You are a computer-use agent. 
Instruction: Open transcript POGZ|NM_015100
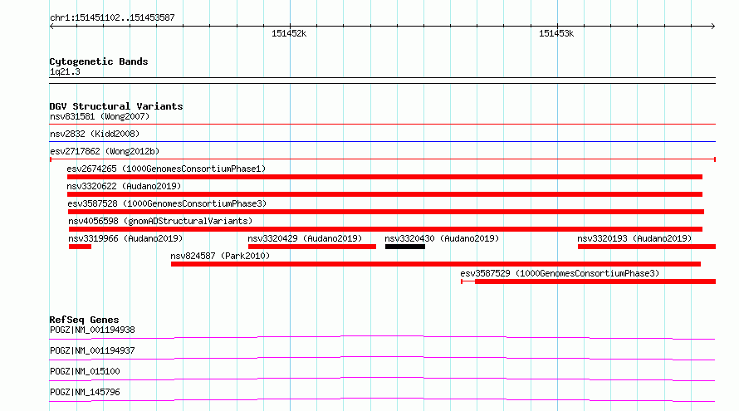[x=85, y=371]
